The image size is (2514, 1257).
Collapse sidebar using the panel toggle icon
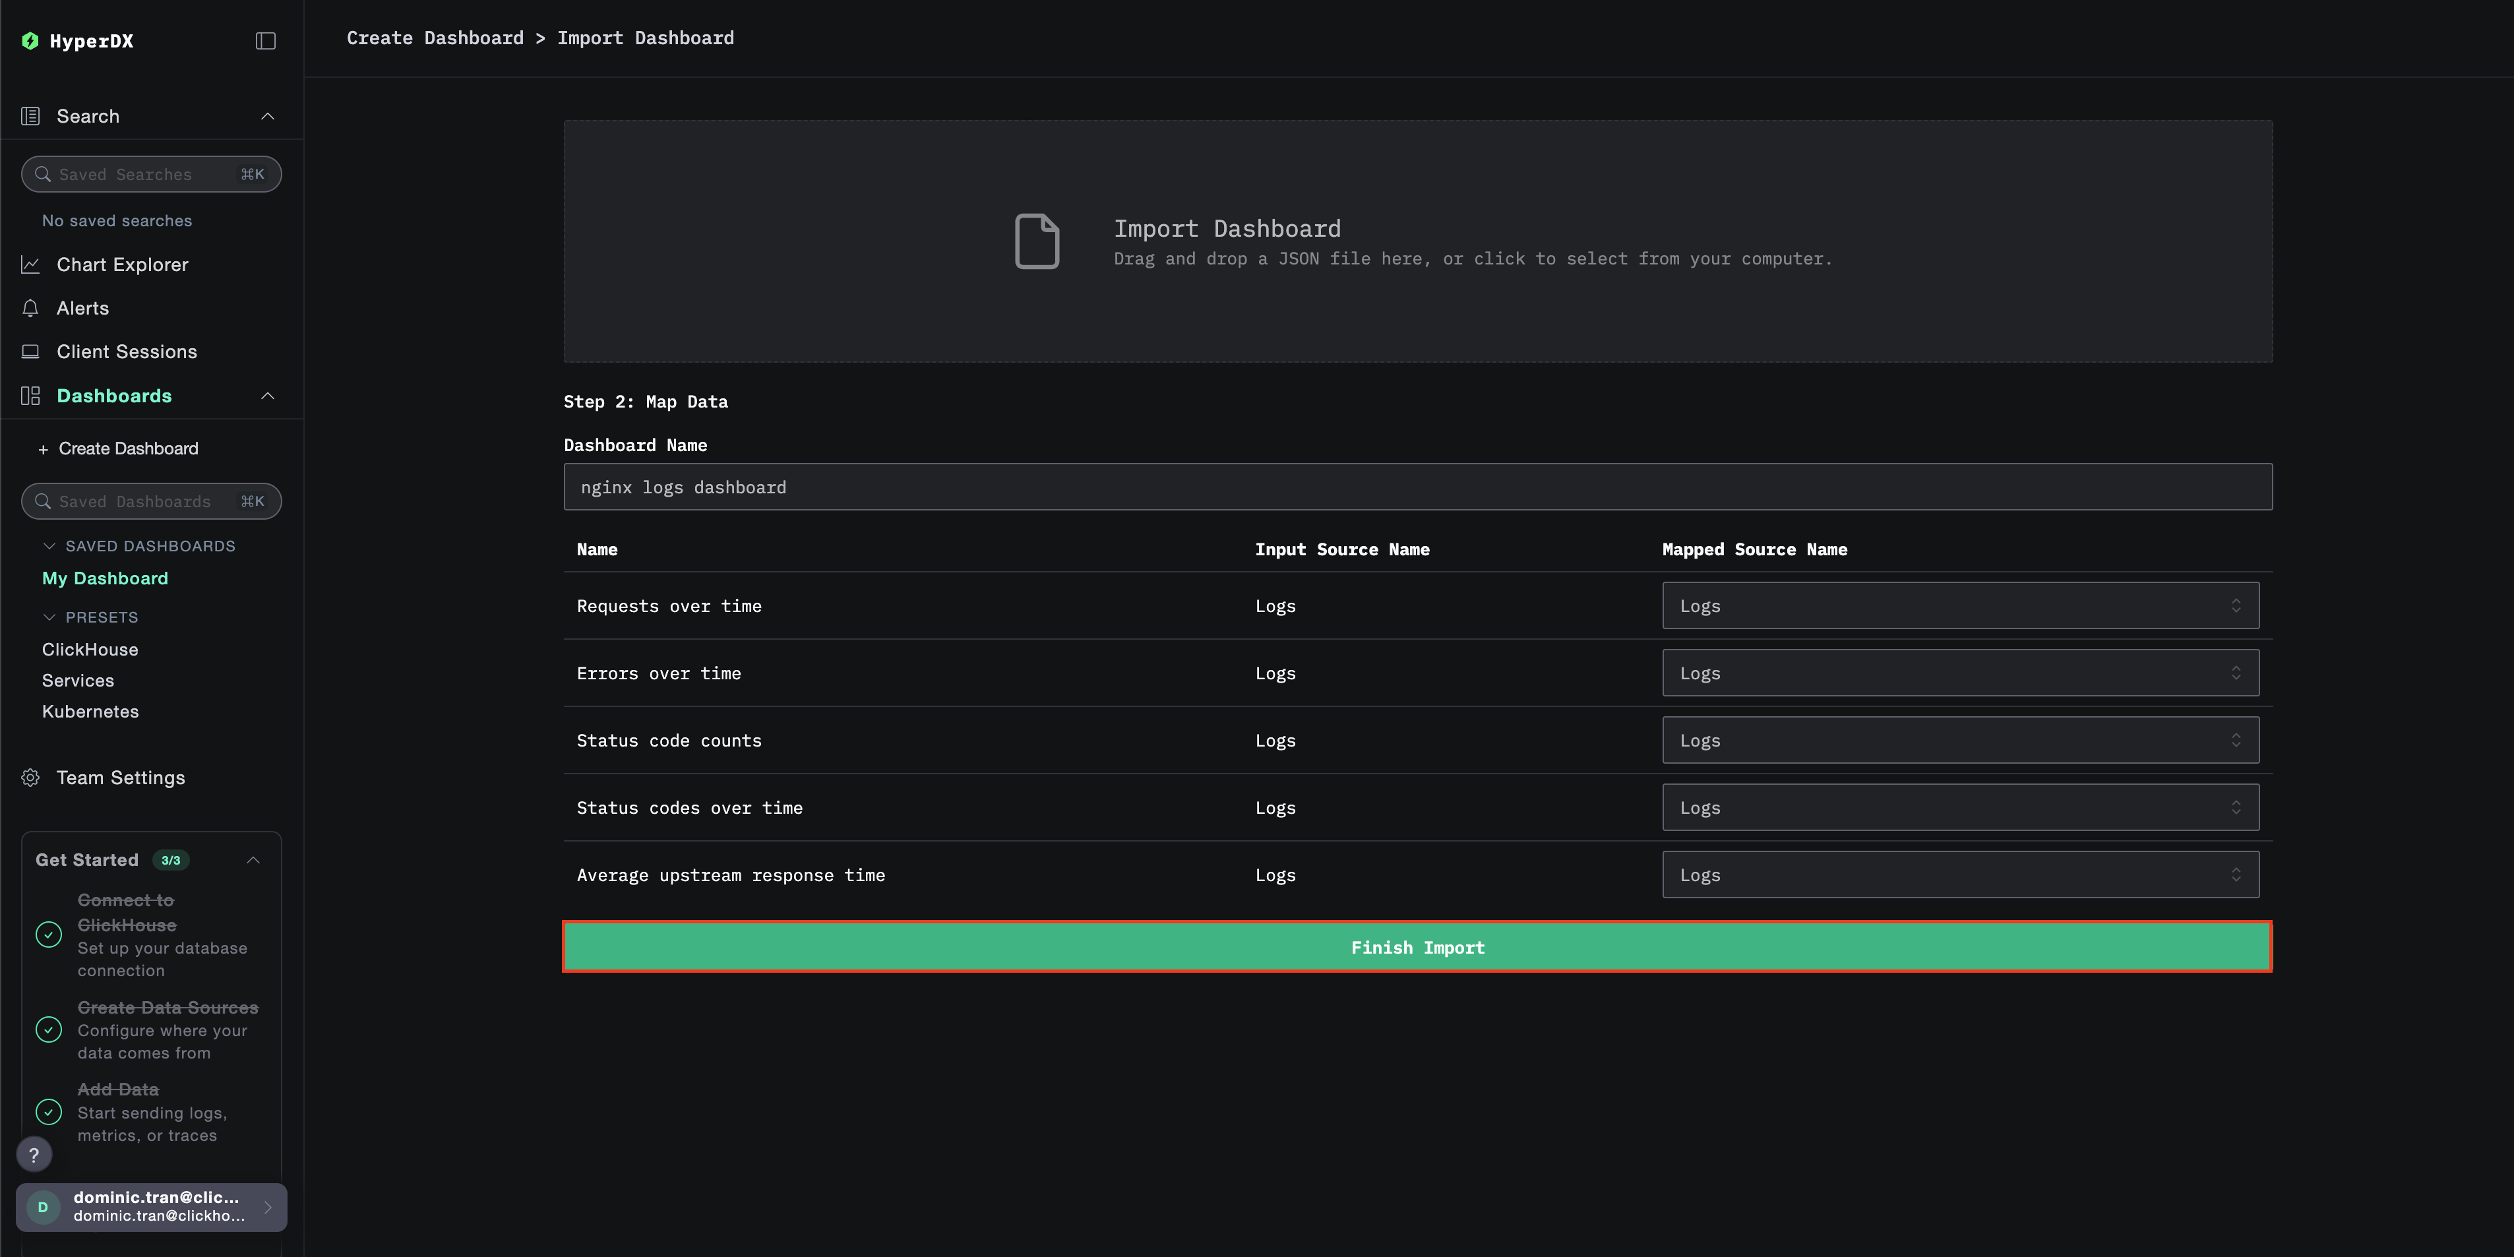(x=266, y=41)
